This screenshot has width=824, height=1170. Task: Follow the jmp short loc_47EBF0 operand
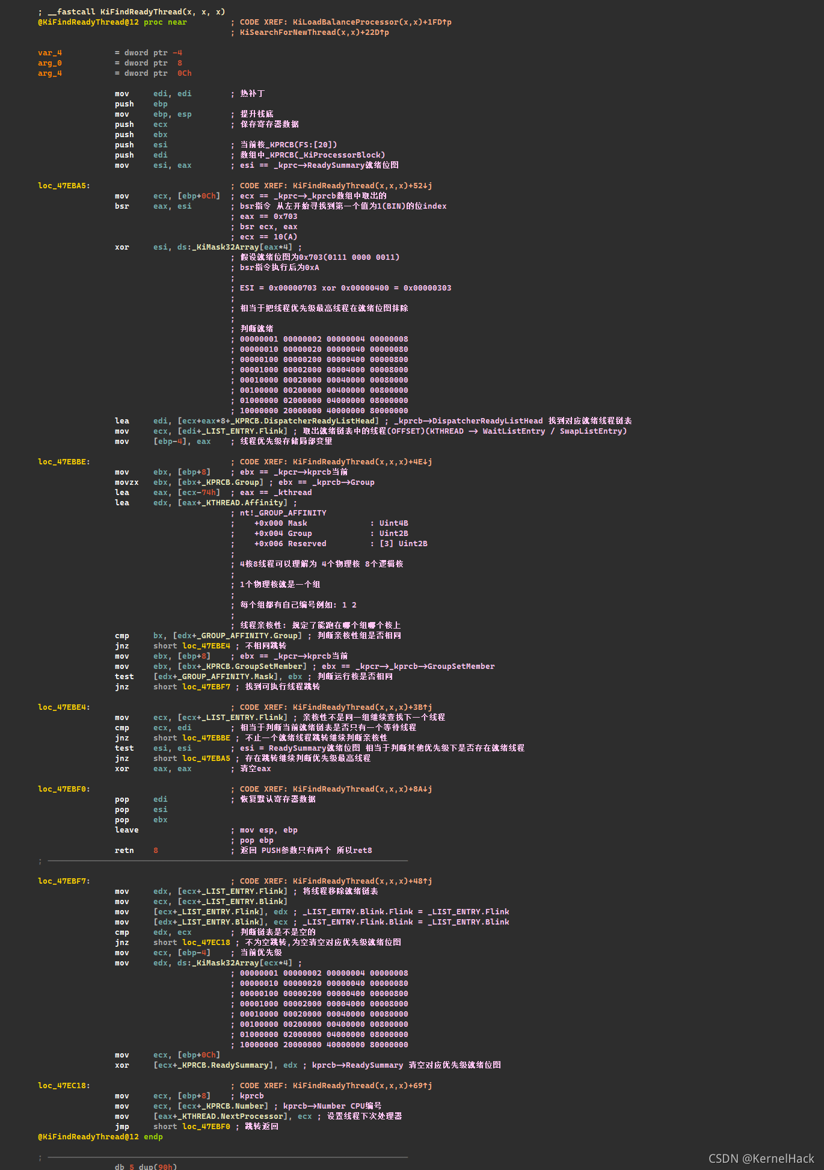(x=206, y=1127)
